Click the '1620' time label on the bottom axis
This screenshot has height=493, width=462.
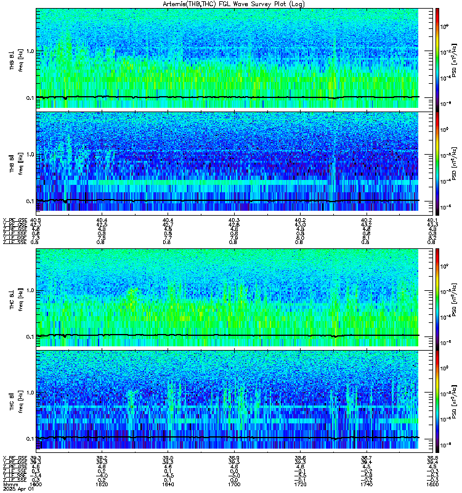click(102, 484)
